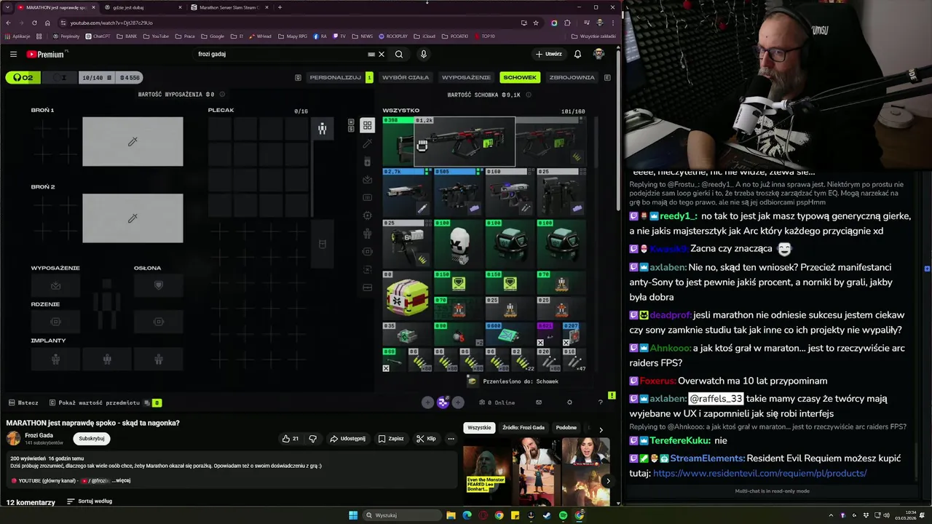Open the game help question mark
The height and width of the screenshot is (524, 932).
600,402
